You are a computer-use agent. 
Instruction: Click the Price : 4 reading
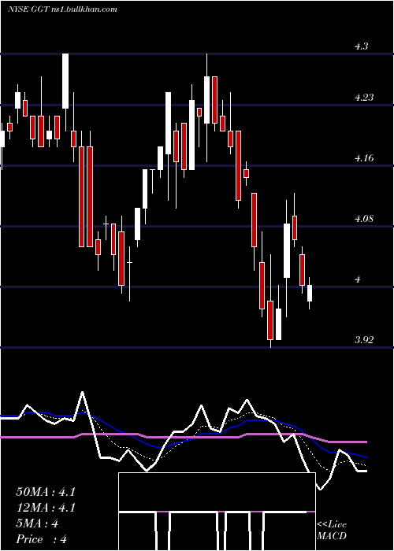coord(42,539)
